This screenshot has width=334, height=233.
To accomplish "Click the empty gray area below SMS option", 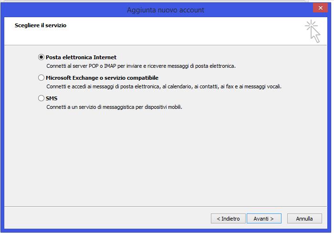I will (x=166, y=158).
